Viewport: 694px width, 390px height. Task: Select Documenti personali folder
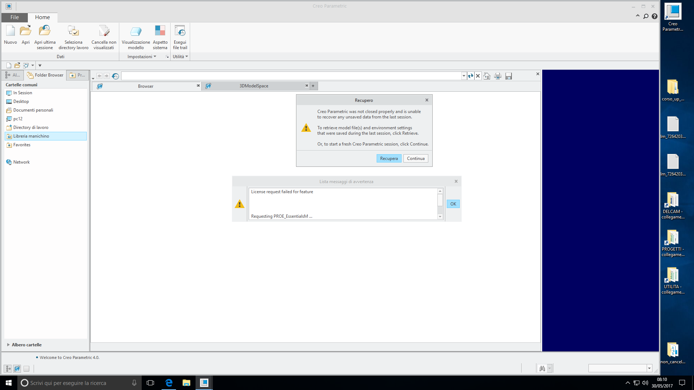tap(33, 110)
